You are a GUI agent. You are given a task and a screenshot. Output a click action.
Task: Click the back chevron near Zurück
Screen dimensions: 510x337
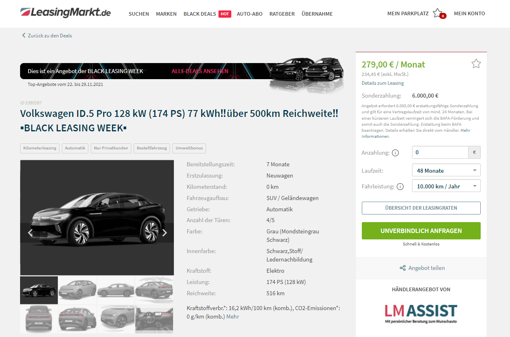pos(24,35)
